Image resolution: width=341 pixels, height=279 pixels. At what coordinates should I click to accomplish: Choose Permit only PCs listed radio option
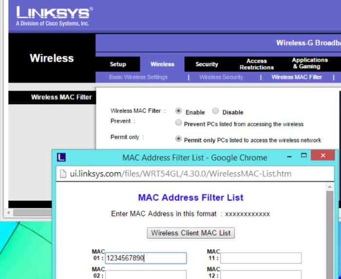pyautogui.click(x=178, y=139)
